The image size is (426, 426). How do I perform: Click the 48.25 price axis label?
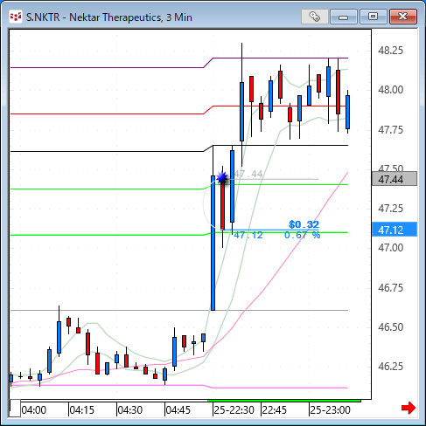[x=390, y=51]
